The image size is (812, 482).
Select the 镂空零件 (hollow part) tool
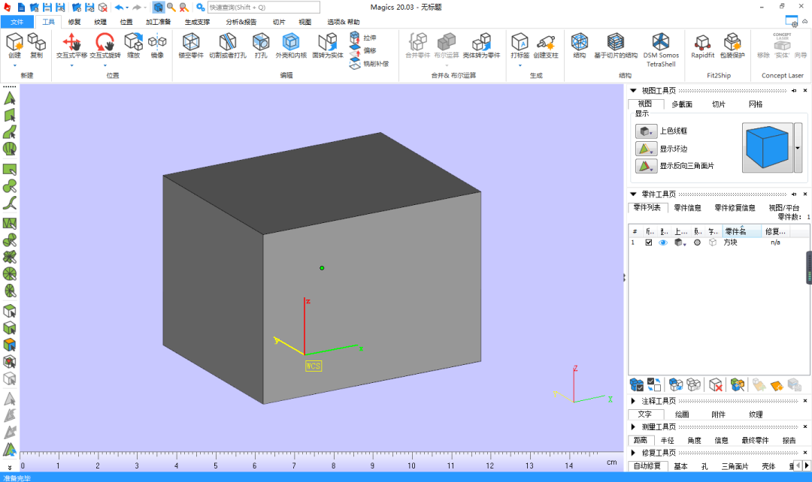click(190, 43)
